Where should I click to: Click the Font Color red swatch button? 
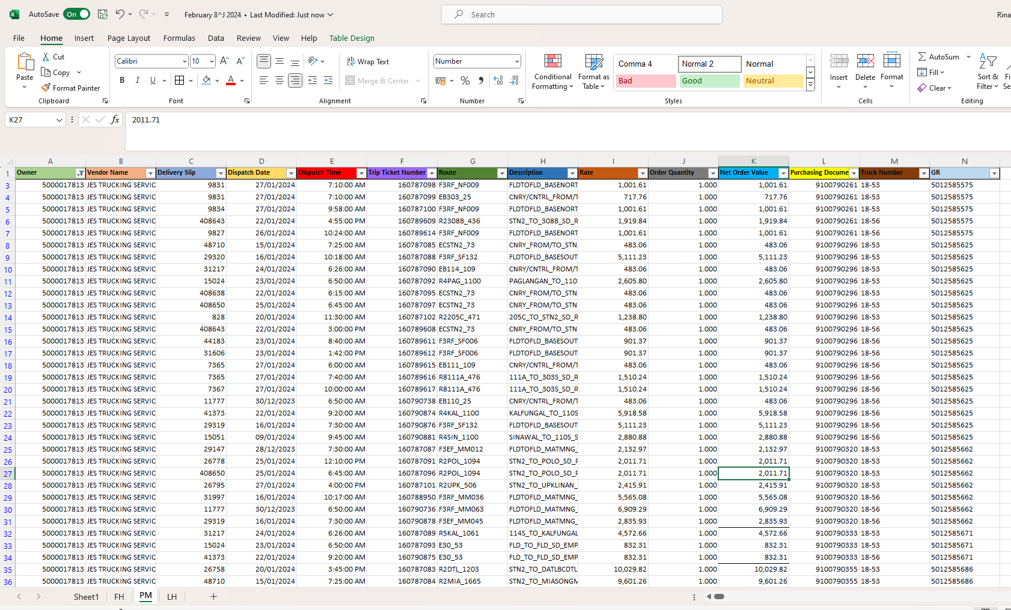click(231, 80)
